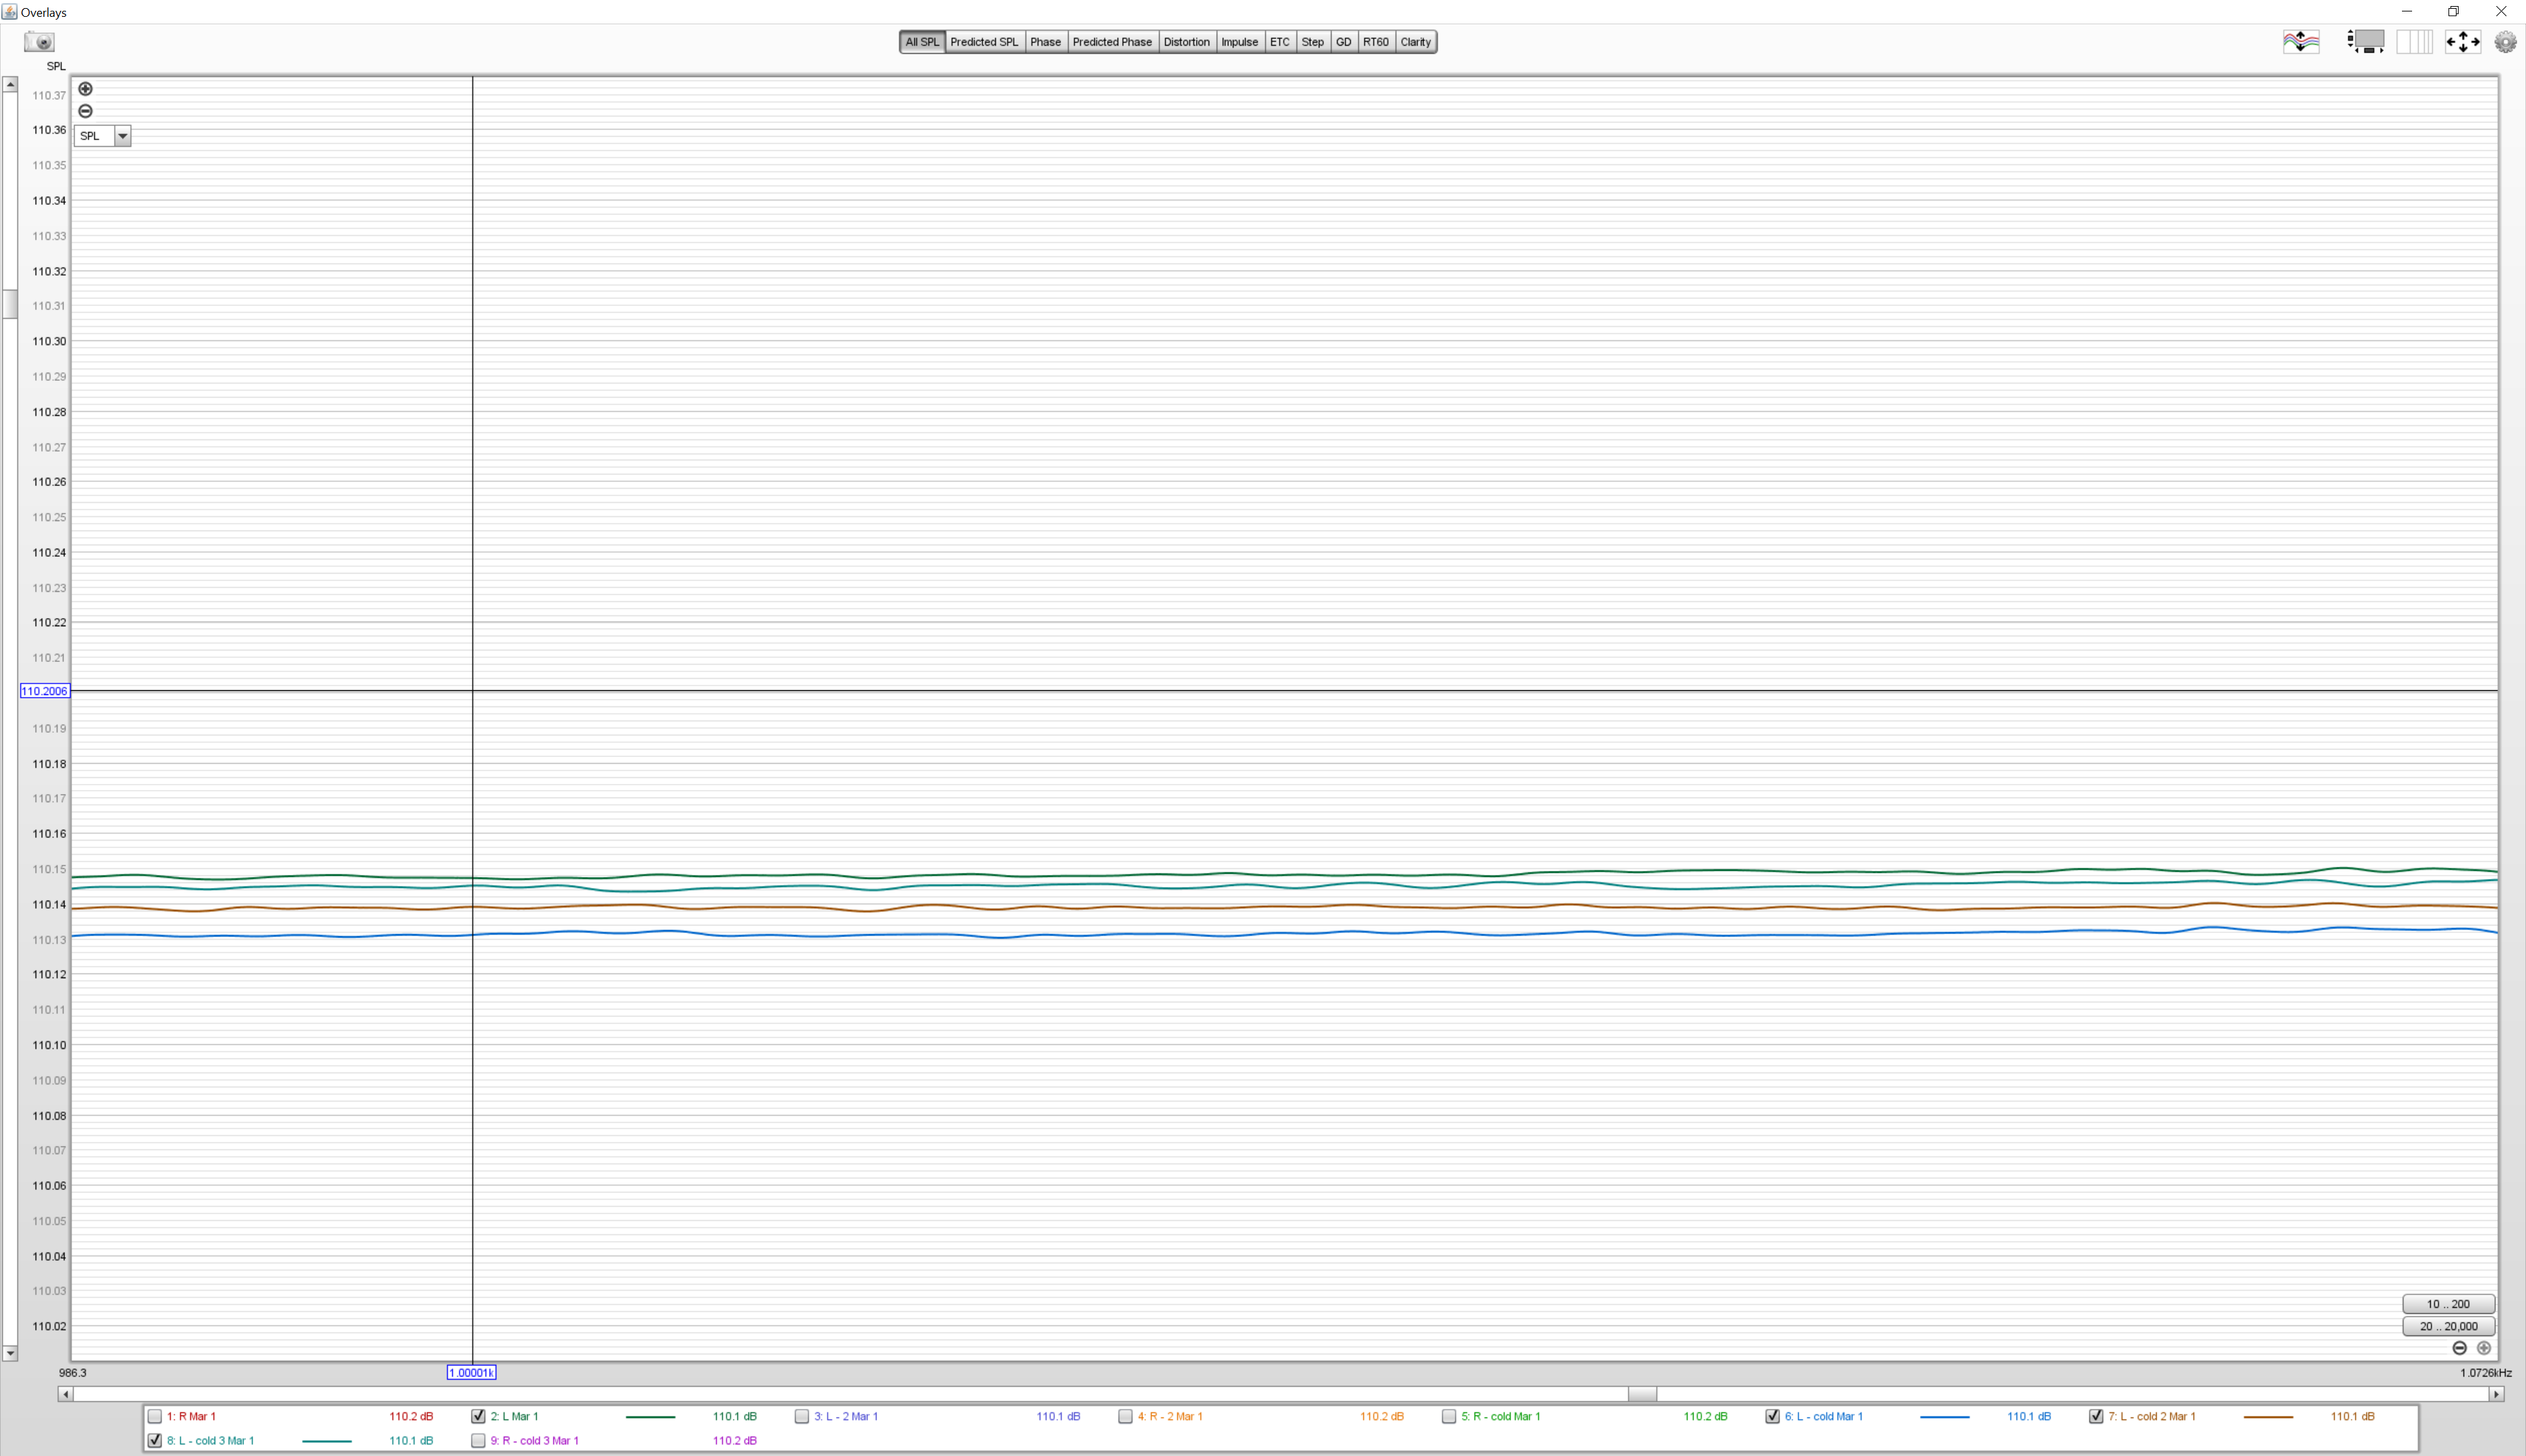The height and width of the screenshot is (1456, 2526).
Task: Click teal line swatch for L - cold 3
Action: point(327,1441)
